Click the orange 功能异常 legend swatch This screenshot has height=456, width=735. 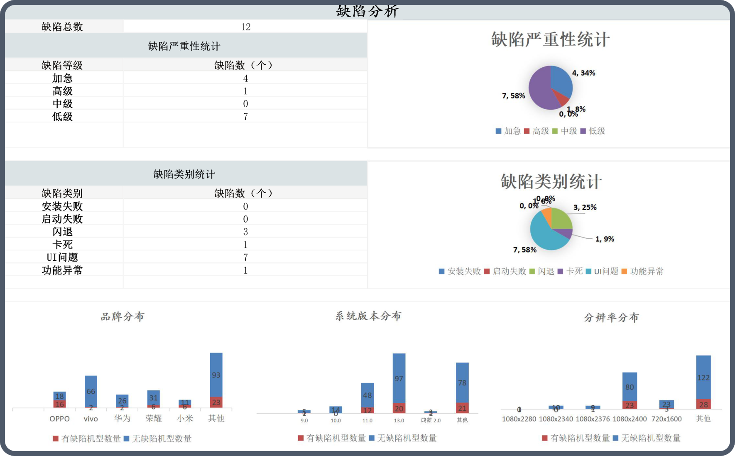tap(624, 272)
